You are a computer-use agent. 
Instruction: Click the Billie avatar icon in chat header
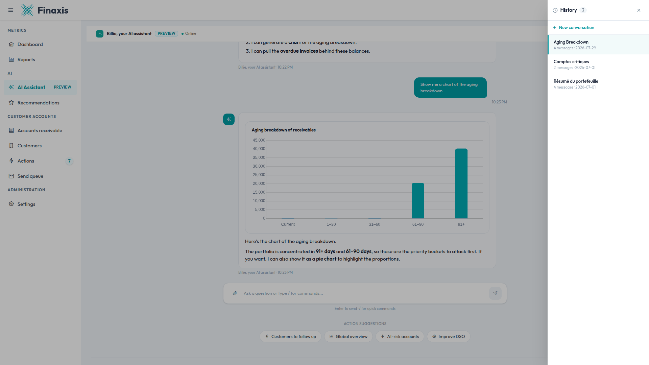100,34
